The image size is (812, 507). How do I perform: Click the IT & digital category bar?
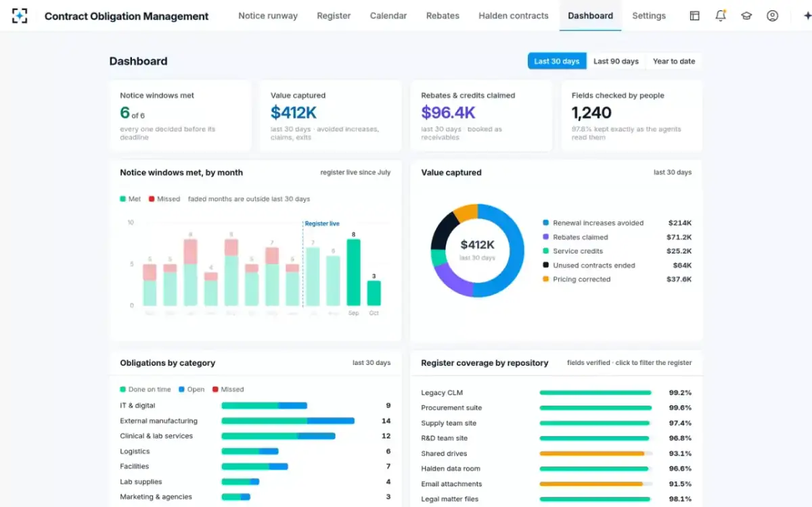click(265, 406)
